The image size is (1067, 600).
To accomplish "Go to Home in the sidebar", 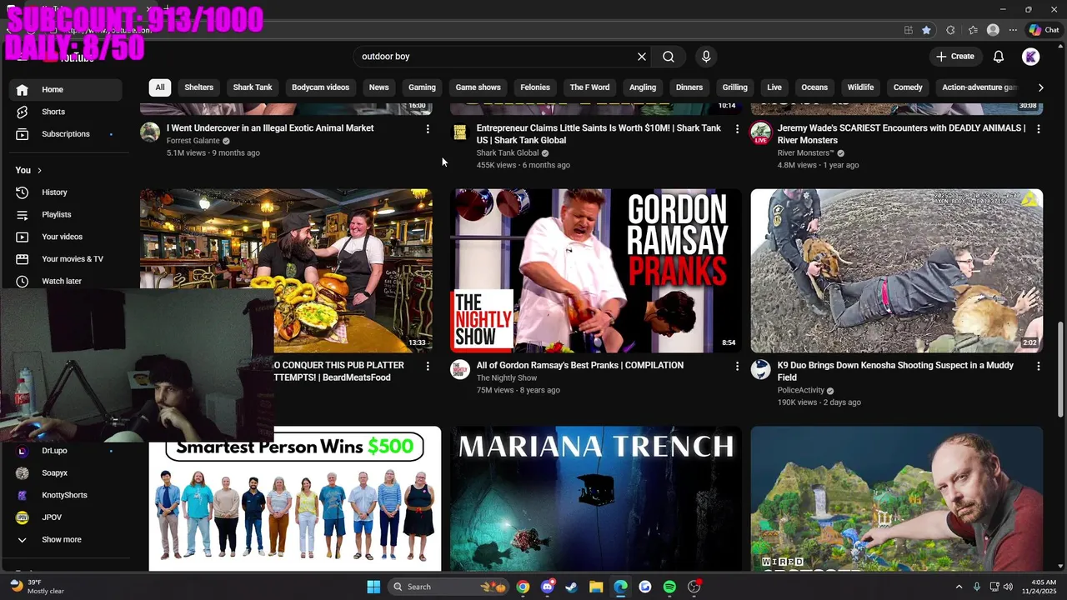I will pos(67,89).
